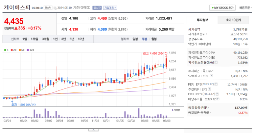254x133 pixels.
Task: Open the 기업개요 dropdown
Action: 110,8
